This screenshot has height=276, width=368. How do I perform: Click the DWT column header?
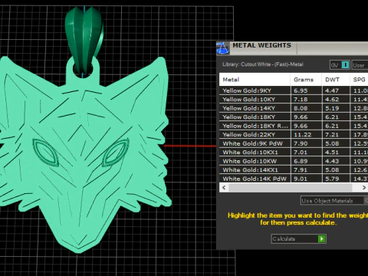pyautogui.click(x=336, y=80)
